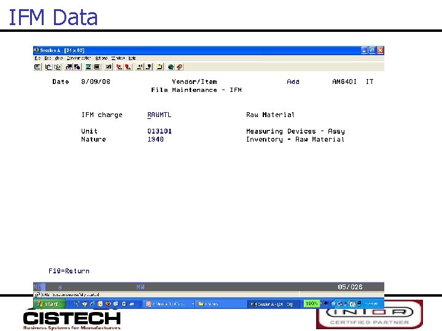Open the Keyboard Map toolbar icon
This screenshot has height=331, width=442.
[109, 67]
